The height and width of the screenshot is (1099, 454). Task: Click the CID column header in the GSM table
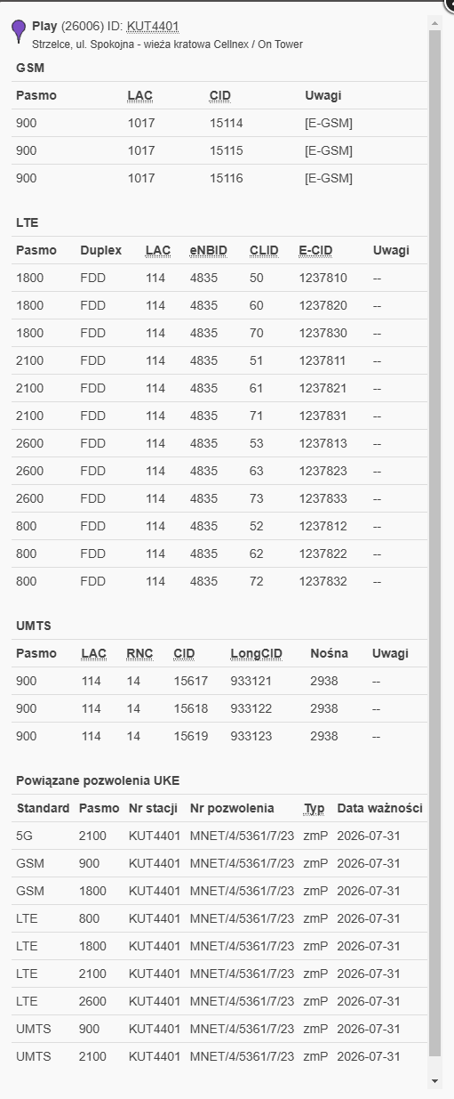click(x=220, y=95)
